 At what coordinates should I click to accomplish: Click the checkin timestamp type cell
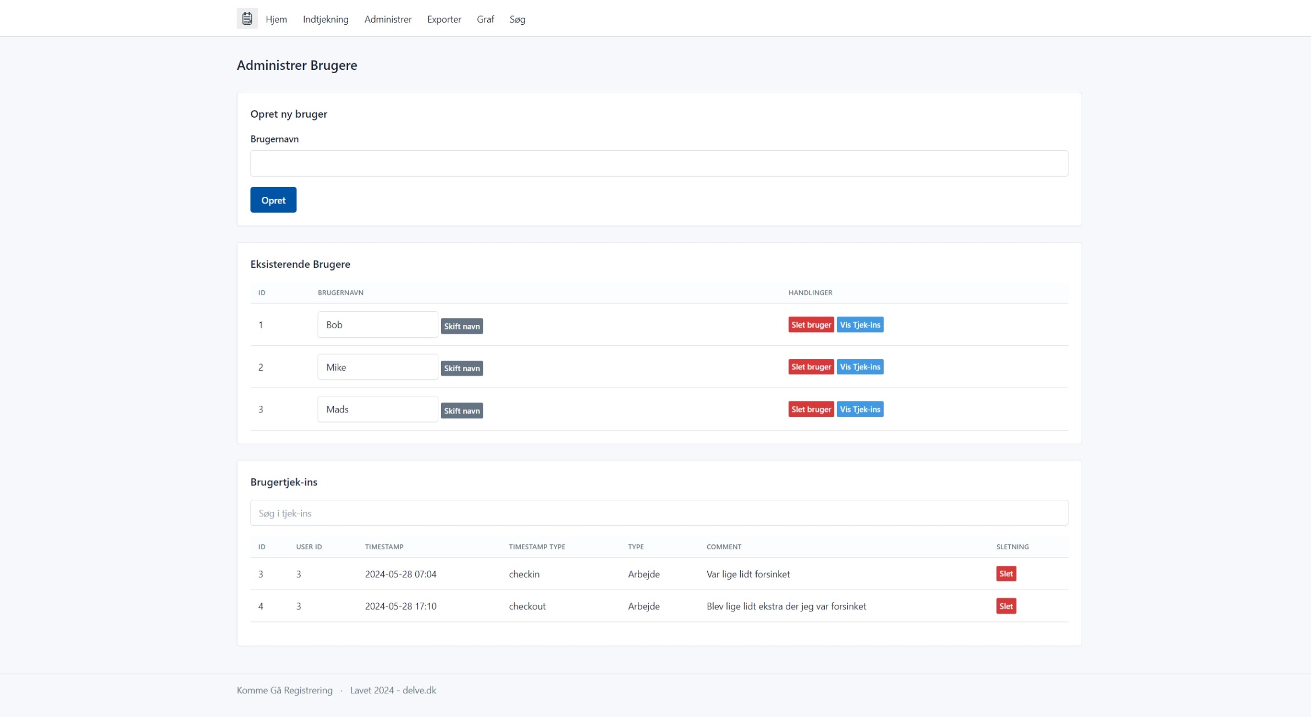pyautogui.click(x=524, y=574)
